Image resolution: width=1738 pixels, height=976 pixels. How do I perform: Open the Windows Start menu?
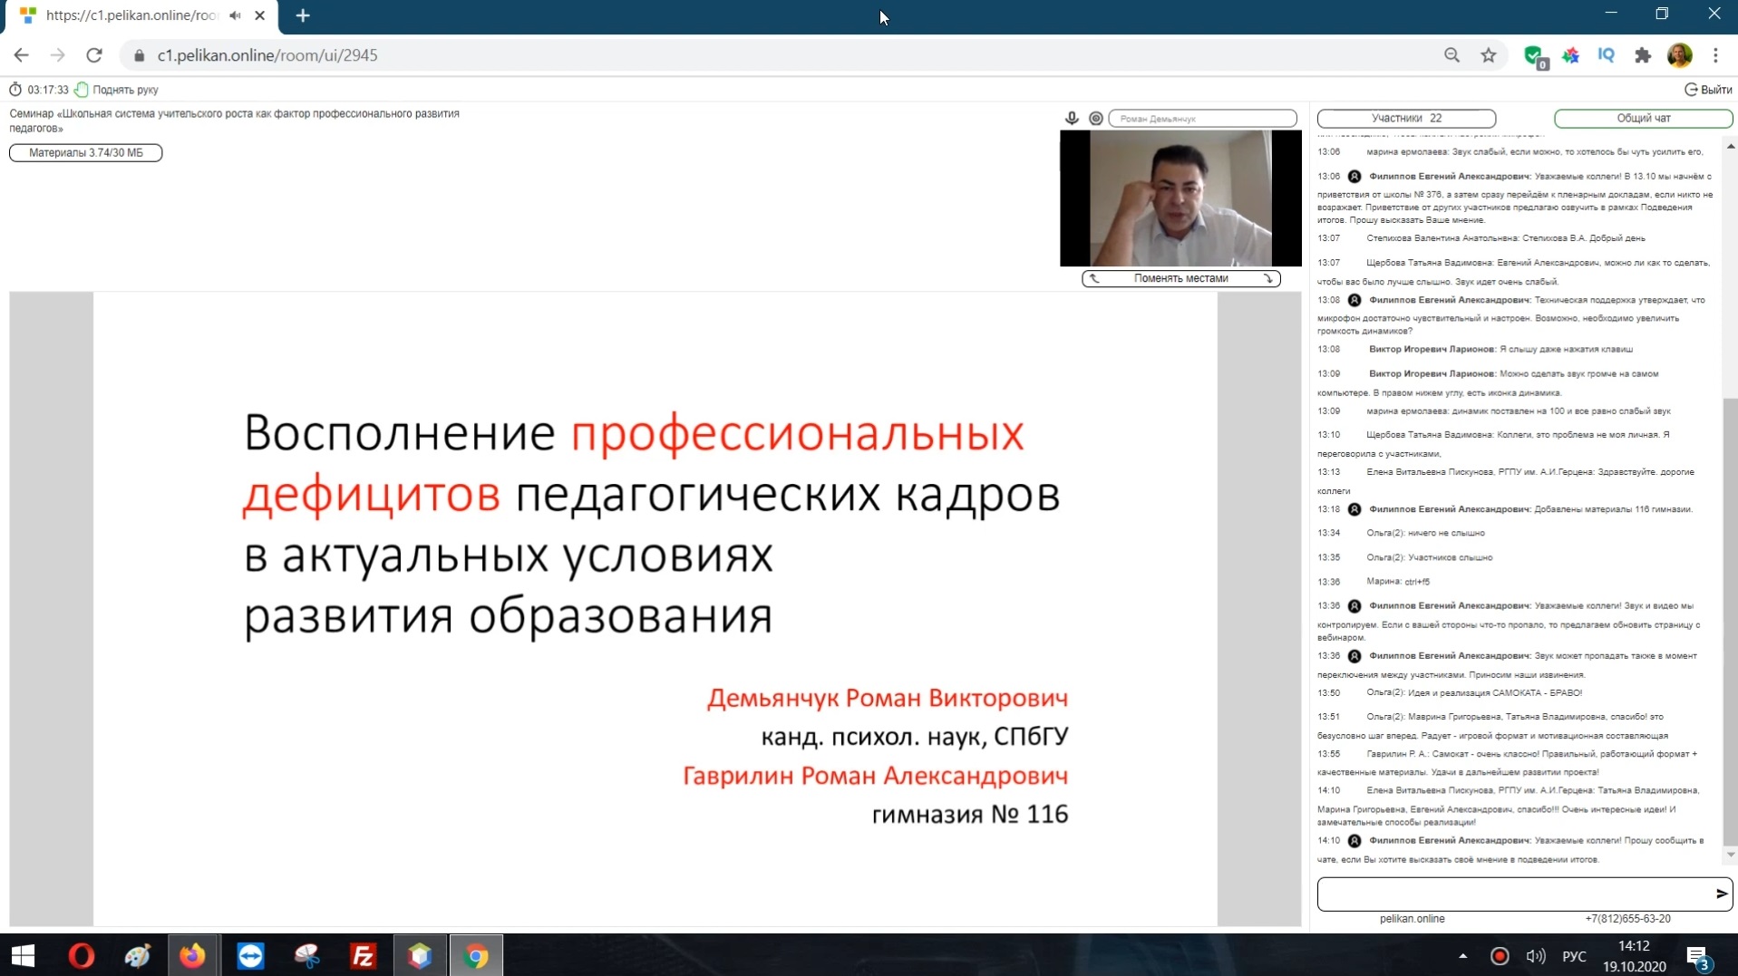(x=23, y=956)
